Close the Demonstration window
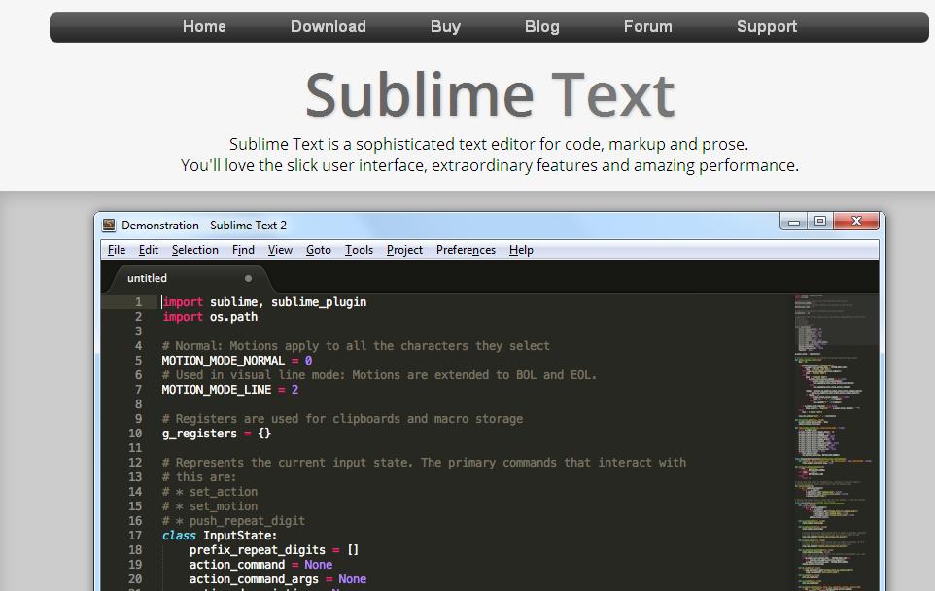 (x=856, y=222)
